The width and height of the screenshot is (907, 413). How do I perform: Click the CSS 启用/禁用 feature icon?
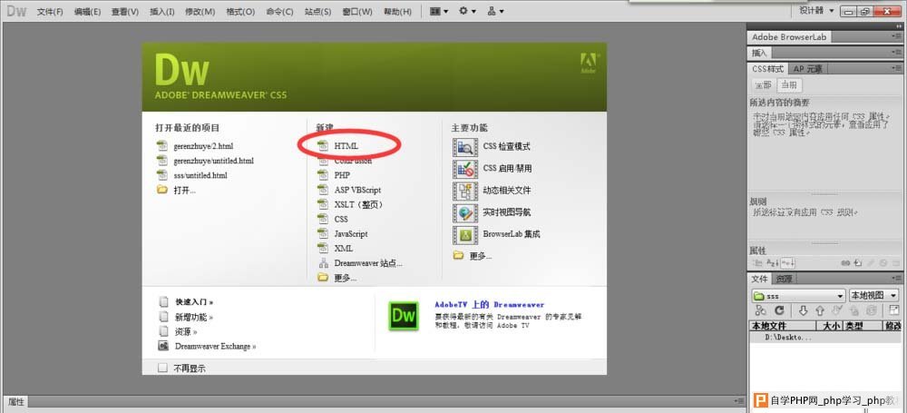(465, 169)
